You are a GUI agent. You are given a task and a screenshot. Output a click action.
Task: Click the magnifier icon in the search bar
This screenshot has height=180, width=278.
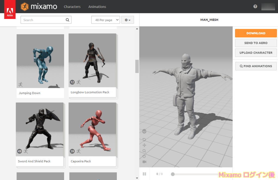67,20
